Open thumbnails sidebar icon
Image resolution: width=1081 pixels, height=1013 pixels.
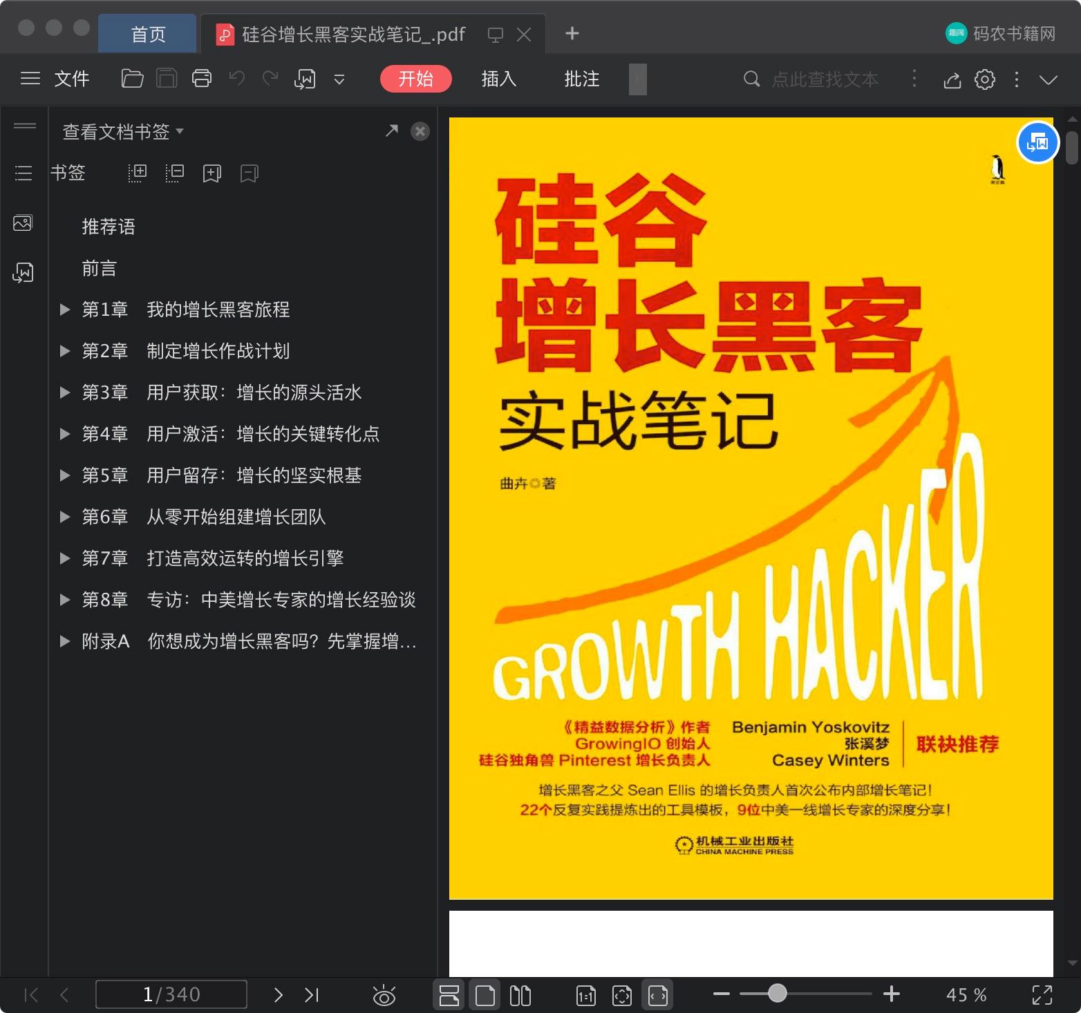click(x=23, y=223)
